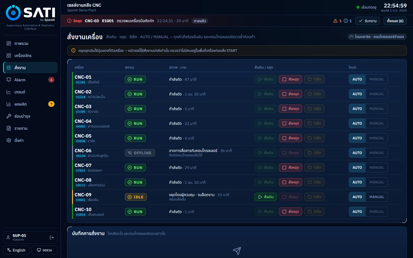
Task: Stop CNC-08 with สั่งหยุด button
Action: tap(290, 182)
